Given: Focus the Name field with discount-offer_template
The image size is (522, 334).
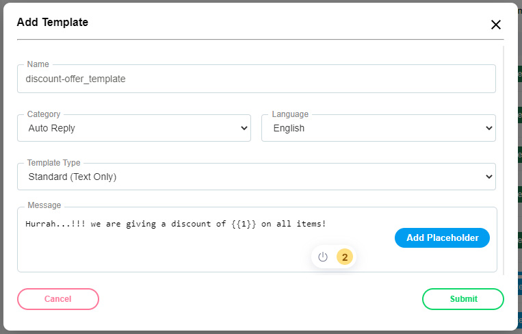Looking at the screenshot, I should (257, 79).
